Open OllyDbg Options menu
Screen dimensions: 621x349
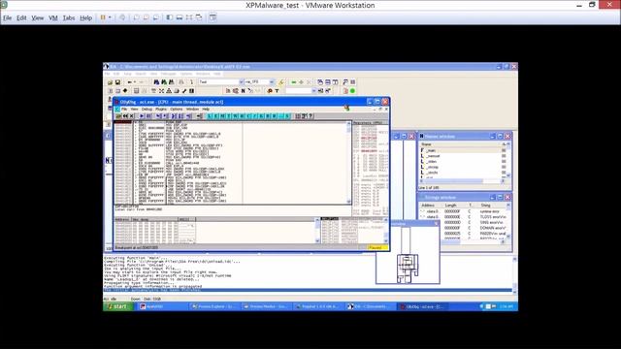[x=177, y=109]
